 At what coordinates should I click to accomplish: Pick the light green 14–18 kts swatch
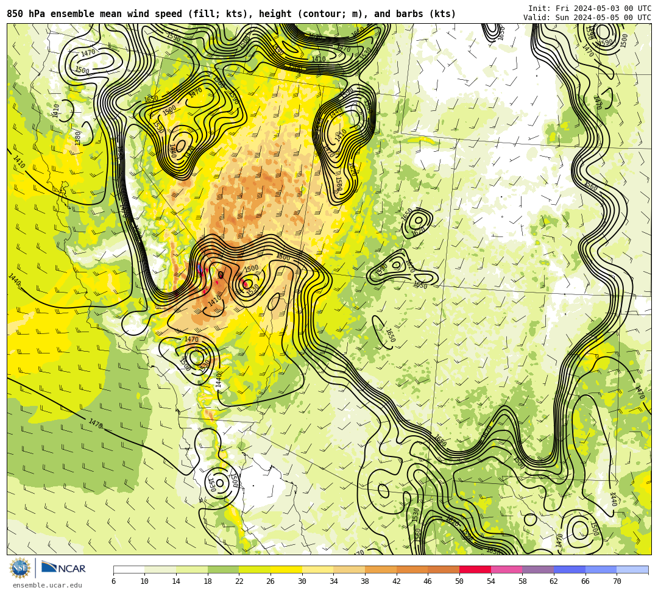coord(192,569)
